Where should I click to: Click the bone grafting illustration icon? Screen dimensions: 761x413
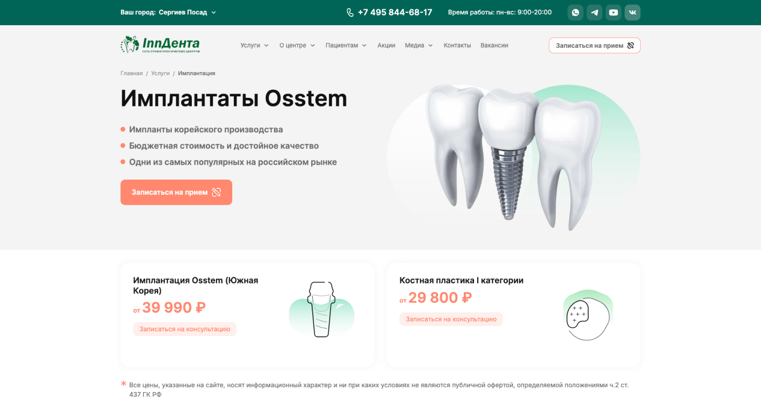click(x=587, y=315)
